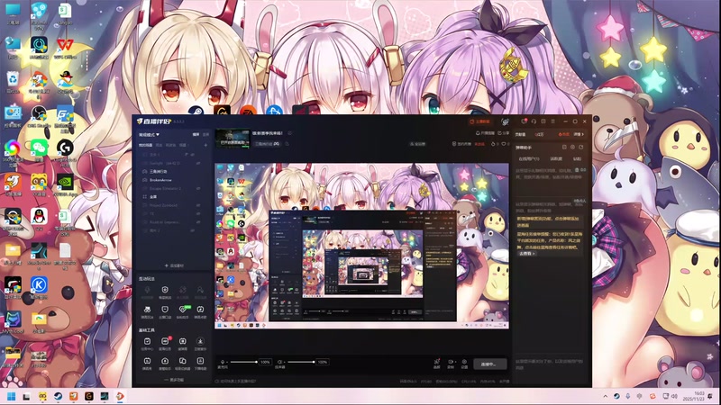
Task: Click the 添加素材 add source button
Action: (x=174, y=265)
